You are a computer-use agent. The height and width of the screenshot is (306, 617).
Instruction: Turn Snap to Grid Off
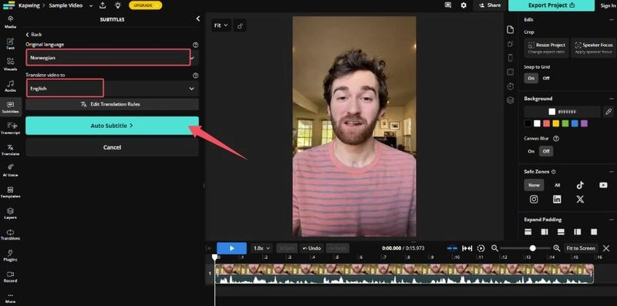tap(546, 79)
